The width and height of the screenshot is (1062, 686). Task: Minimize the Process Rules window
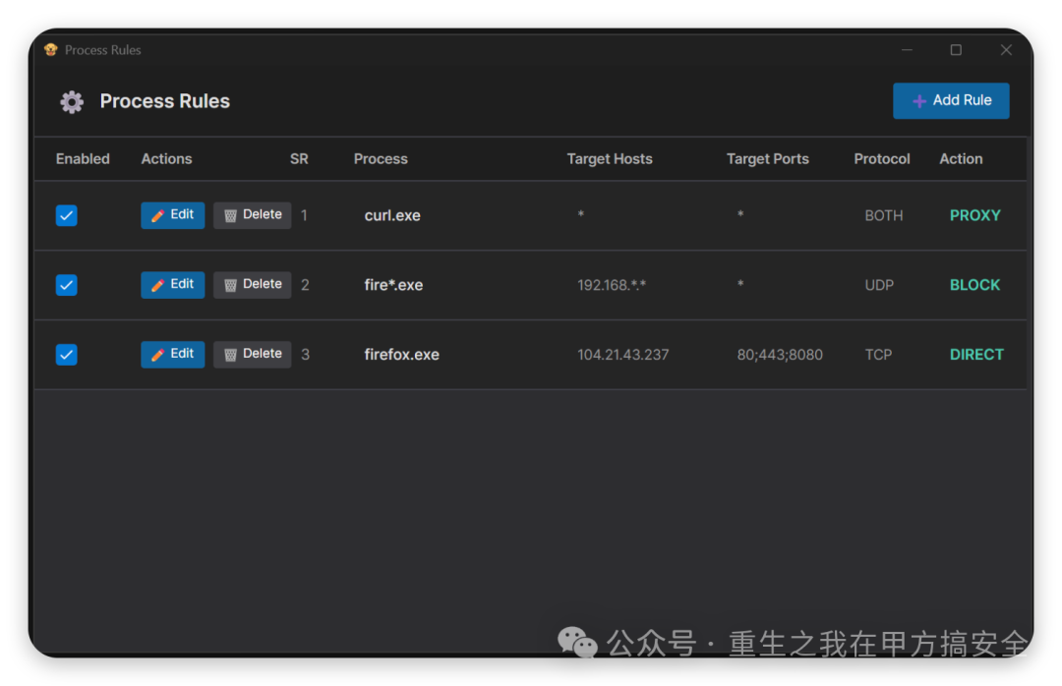(x=907, y=50)
